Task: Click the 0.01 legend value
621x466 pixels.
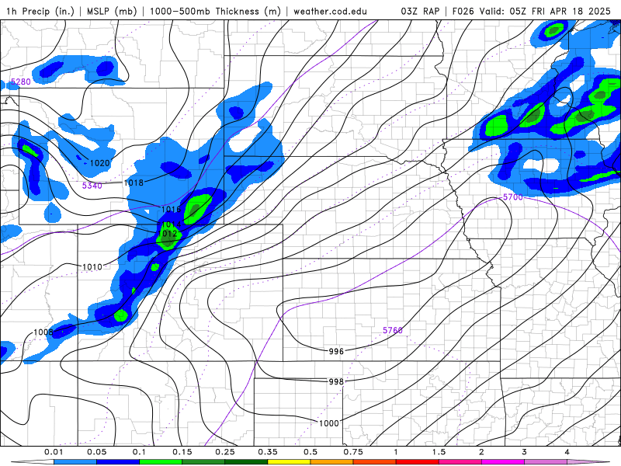Action: (x=54, y=452)
